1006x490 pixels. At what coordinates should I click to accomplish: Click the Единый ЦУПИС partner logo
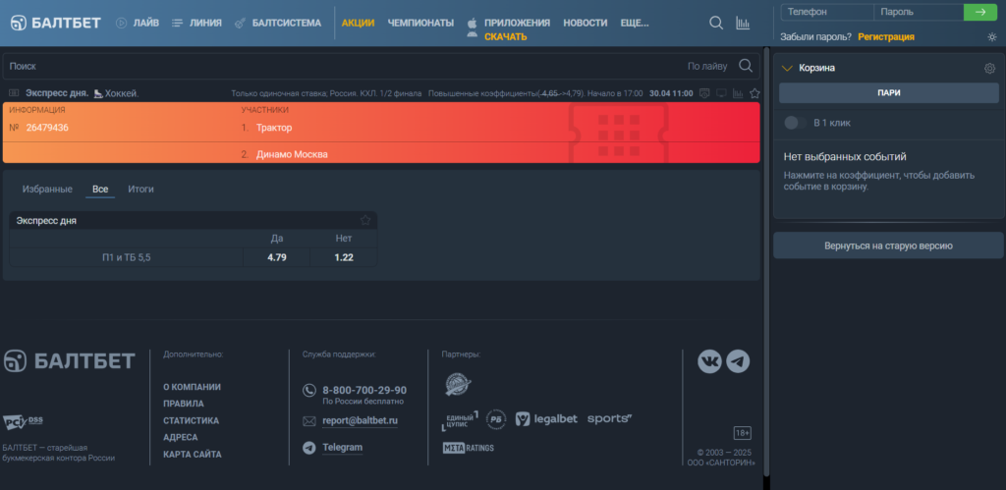click(460, 419)
